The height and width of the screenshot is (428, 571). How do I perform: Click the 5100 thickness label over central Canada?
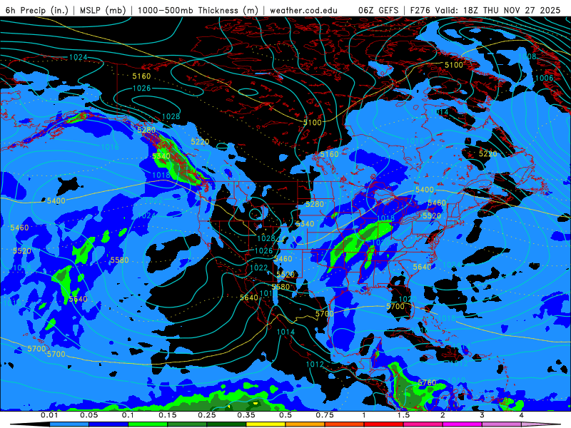313,122
